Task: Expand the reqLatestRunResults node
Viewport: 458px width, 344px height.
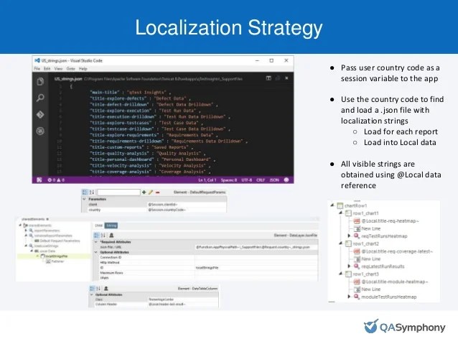Action: pyautogui.click(x=349, y=266)
